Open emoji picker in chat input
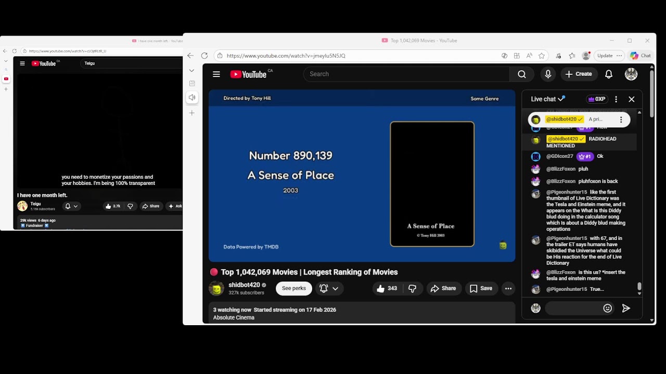 click(x=607, y=309)
